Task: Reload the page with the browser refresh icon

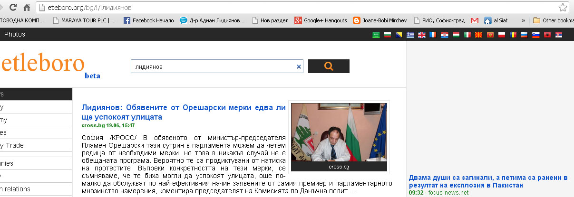Action: [14, 7]
